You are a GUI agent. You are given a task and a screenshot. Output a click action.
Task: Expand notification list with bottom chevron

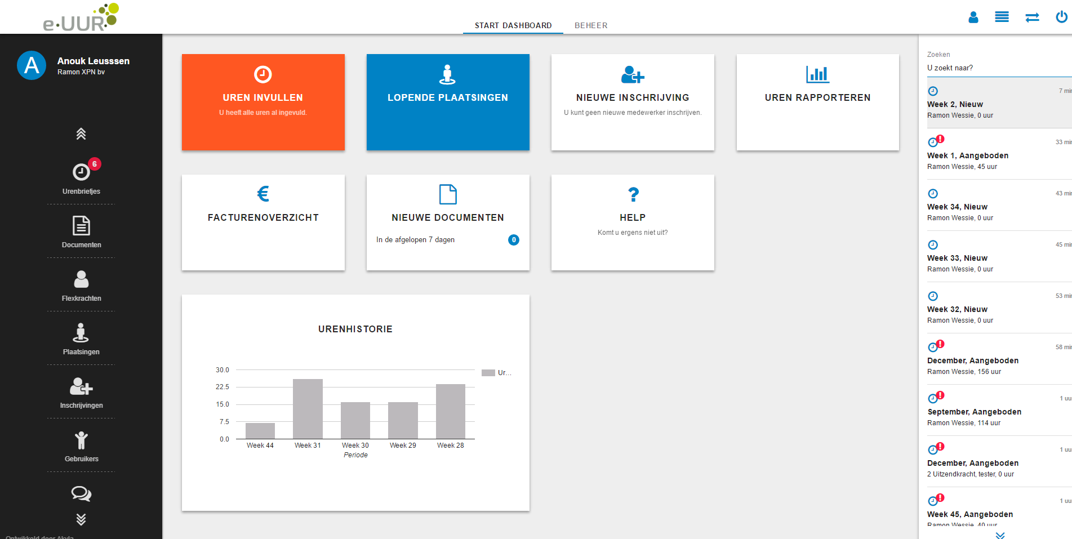click(x=1000, y=535)
